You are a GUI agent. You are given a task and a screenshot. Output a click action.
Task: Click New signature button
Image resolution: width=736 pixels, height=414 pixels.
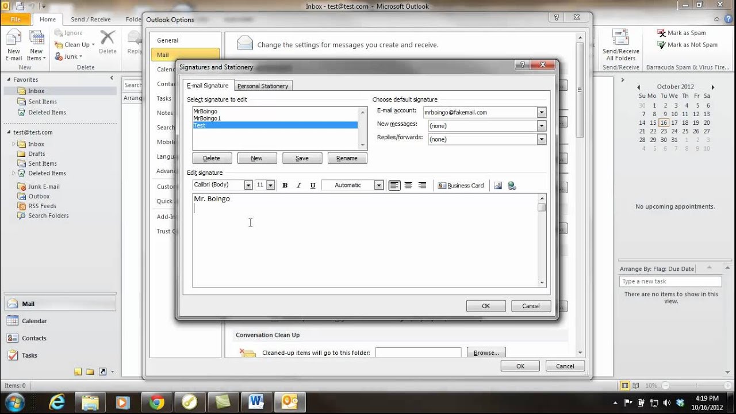pyautogui.click(x=257, y=158)
